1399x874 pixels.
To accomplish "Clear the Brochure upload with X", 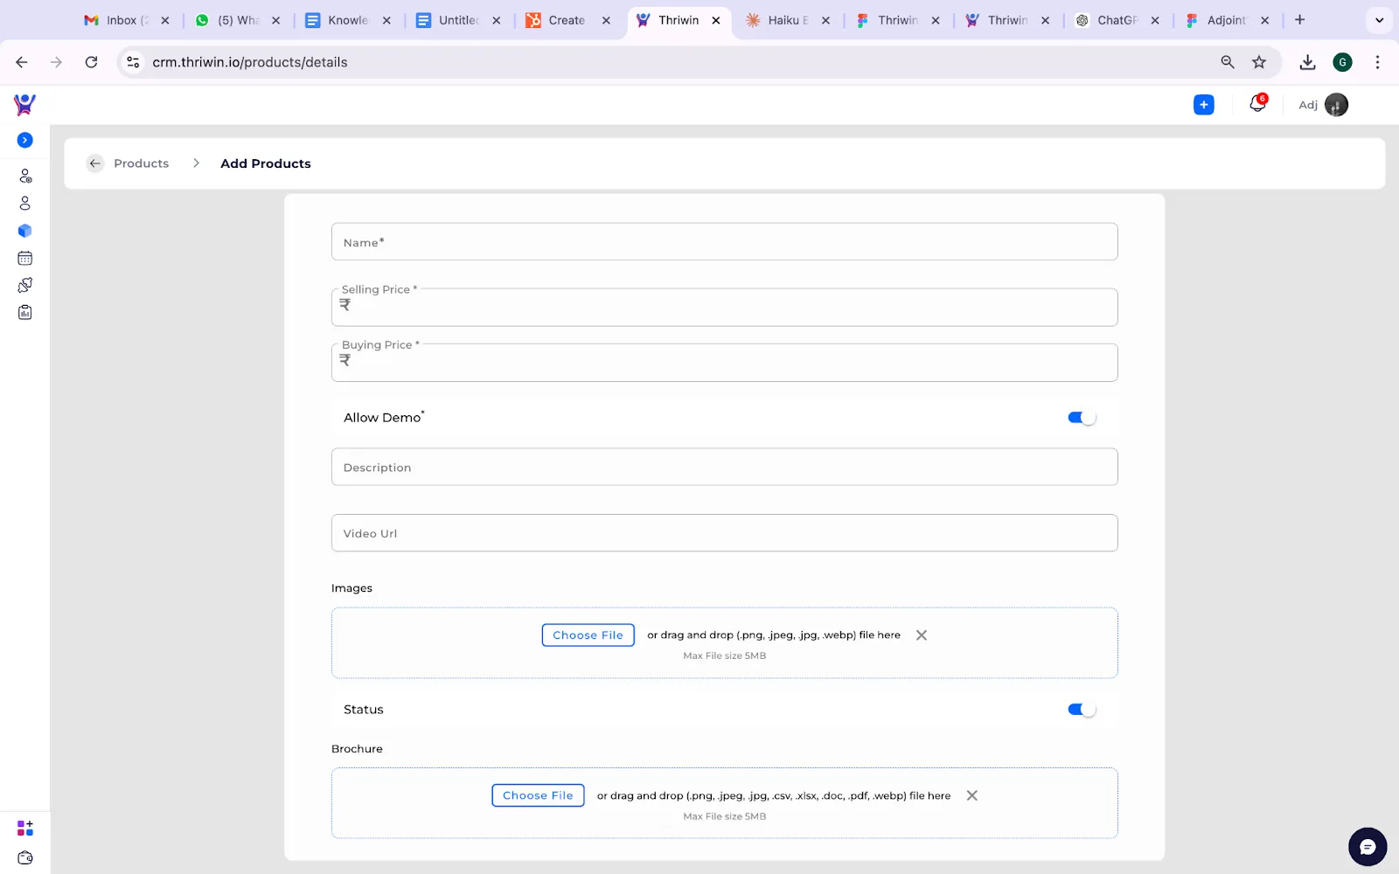I will tap(972, 795).
